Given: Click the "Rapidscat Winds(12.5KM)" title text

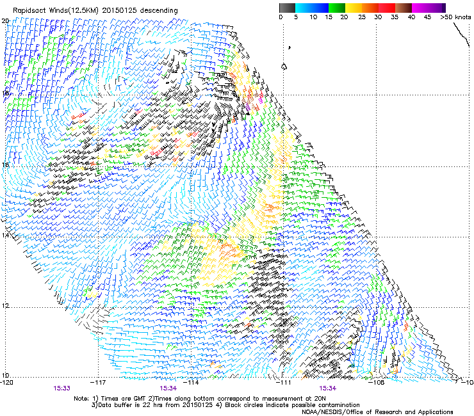Looking at the screenshot, I should 56,11.
